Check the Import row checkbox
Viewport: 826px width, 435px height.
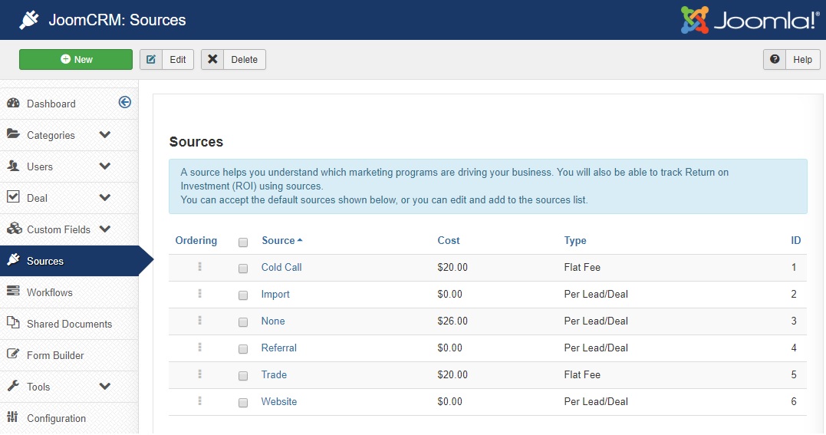coord(243,295)
